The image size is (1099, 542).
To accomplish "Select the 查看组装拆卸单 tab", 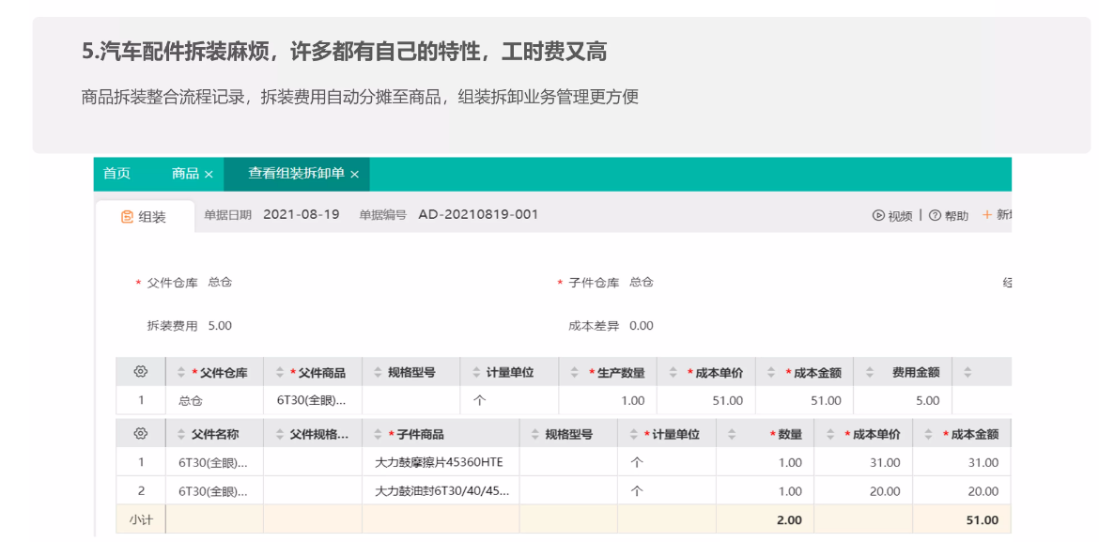I will click(296, 174).
